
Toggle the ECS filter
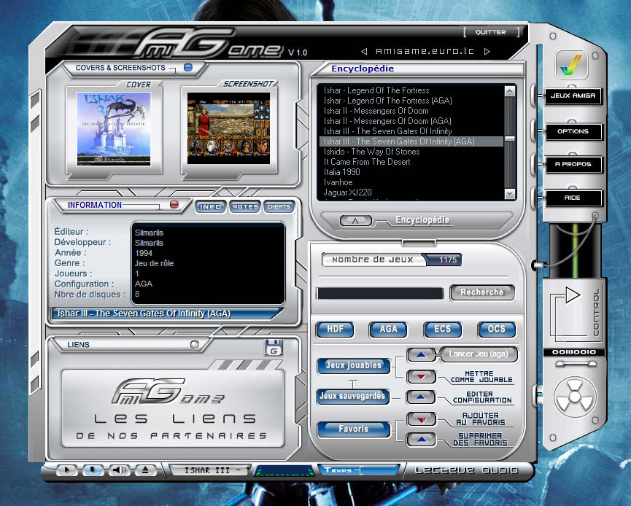(x=442, y=330)
